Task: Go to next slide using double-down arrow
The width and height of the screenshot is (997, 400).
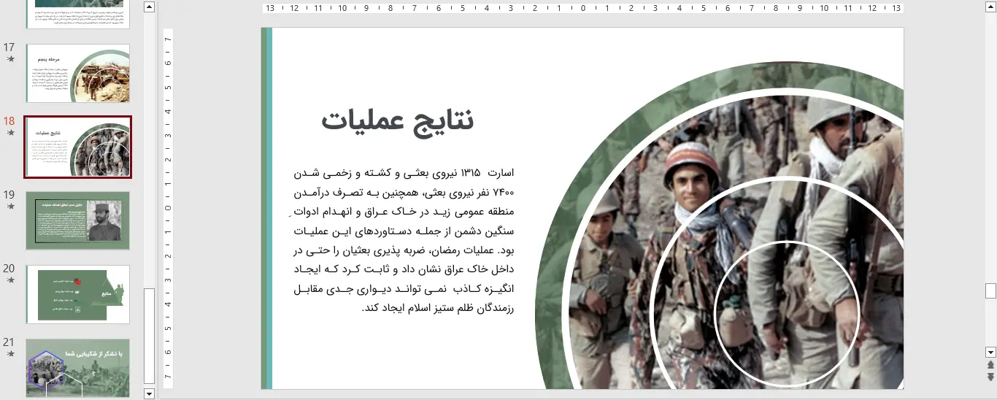Action: click(x=990, y=377)
